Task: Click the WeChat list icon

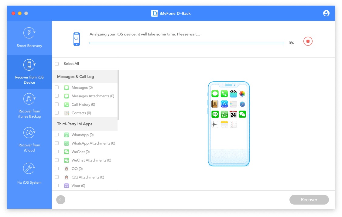Action: point(67,152)
